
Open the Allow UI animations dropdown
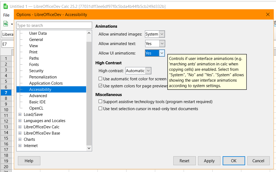(155, 53)
